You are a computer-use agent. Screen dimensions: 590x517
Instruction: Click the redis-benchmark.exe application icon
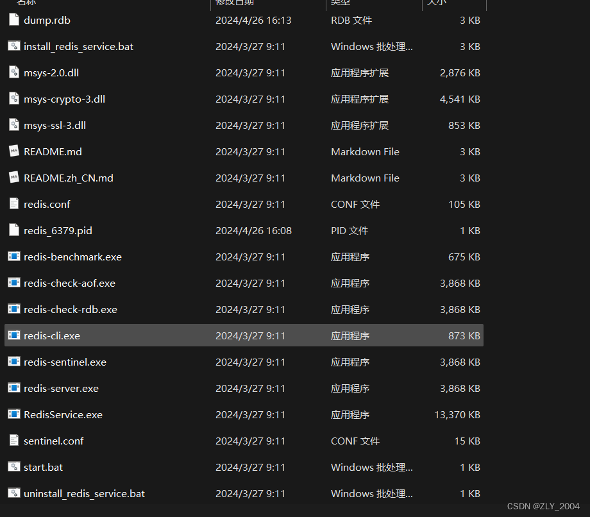point(14,256)
